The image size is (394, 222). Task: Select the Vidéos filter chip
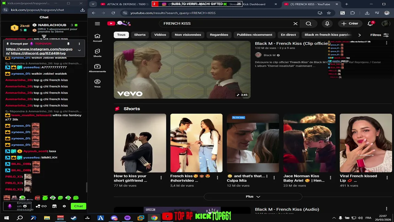coord(160,35)
